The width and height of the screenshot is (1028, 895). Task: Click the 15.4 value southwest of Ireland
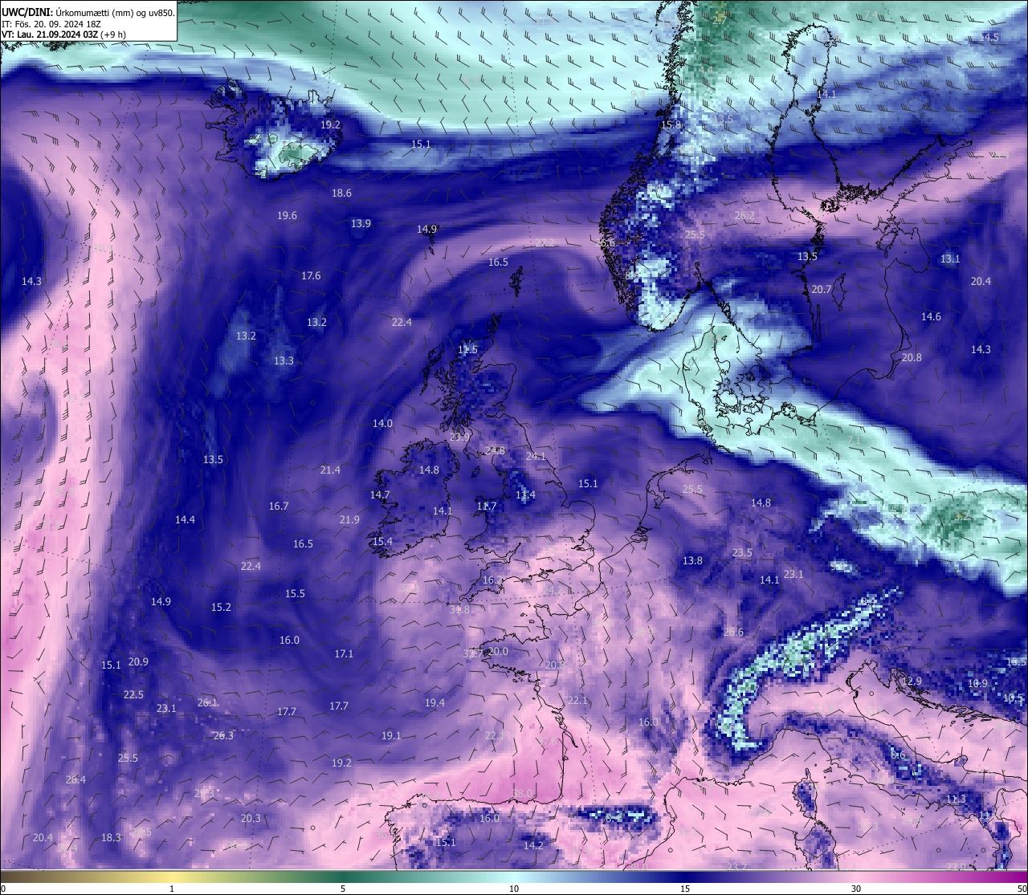click(382, 541)
